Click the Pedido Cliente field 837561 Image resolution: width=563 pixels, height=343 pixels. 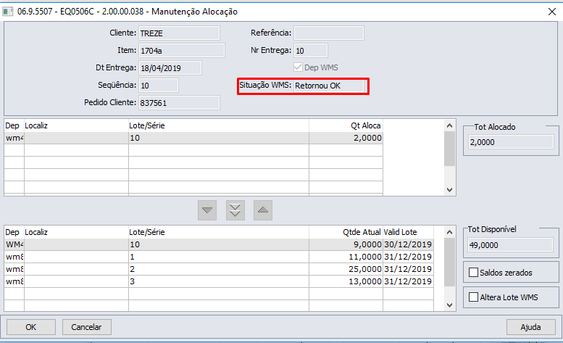coord(179,103)
